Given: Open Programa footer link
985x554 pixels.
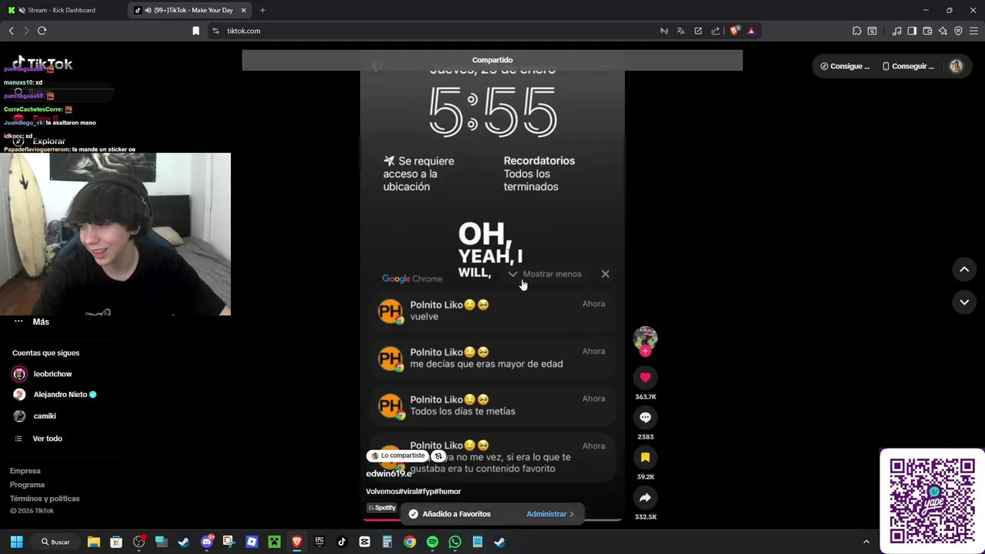Looking at the screenshot, I should tap(27, 485).
